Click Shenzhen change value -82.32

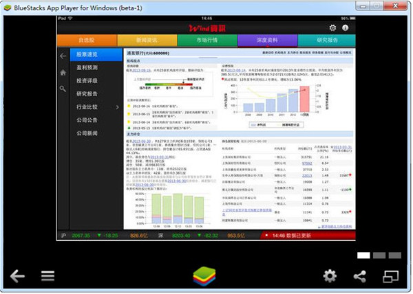pyautogui.click(x=211, y=236)
